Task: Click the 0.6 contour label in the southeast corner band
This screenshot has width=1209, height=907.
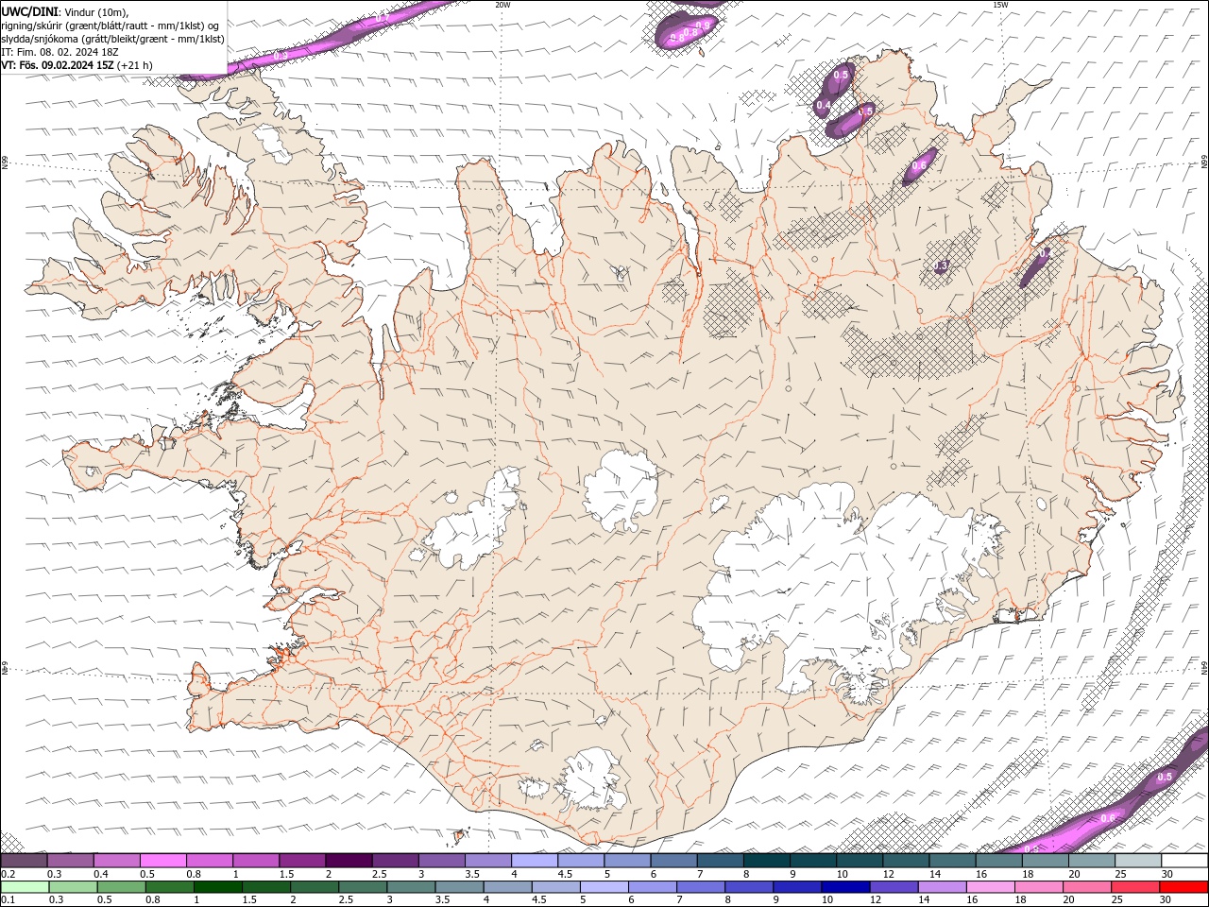Action: click(1108, 818)
